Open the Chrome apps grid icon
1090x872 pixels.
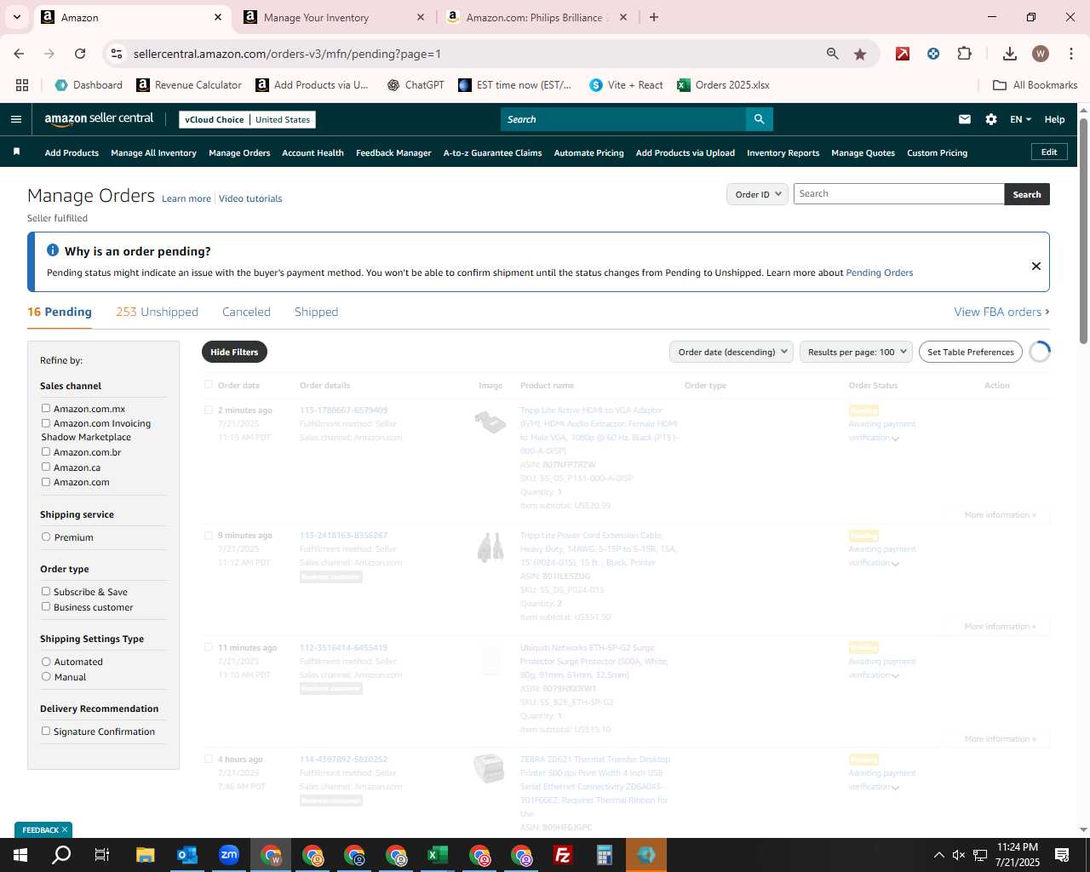click(x=22, y=85)
